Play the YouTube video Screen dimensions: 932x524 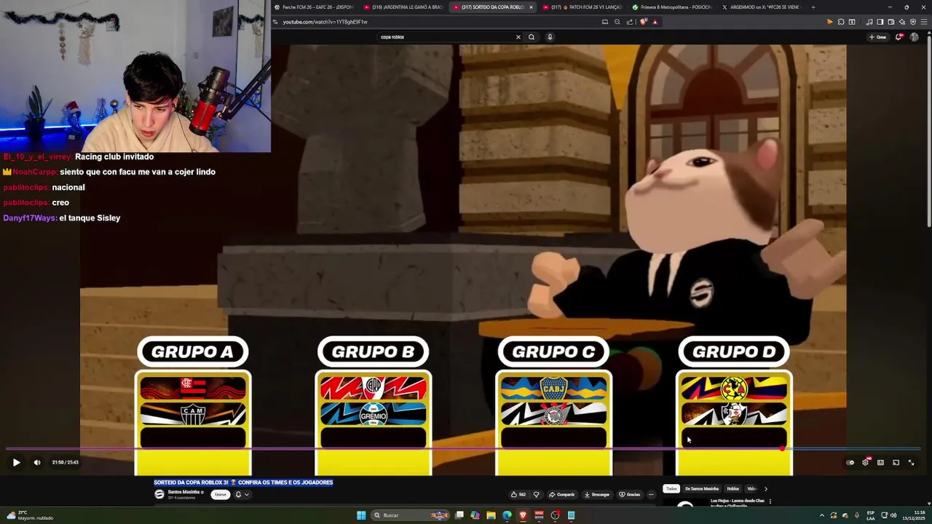tap(16, 462)
